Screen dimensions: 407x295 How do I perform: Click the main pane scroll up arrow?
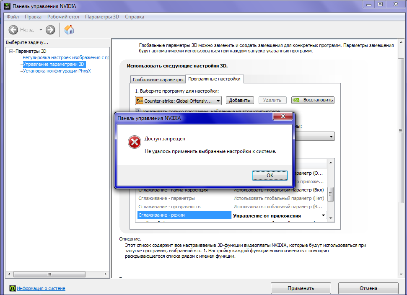coord(401,42)
